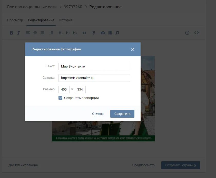The image size is (216, 178).
Task: Toggle bold formatting in the editor toolbar
Action: click(12, 33)
